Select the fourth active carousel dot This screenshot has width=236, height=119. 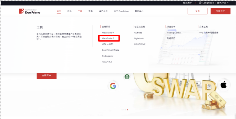(128, 110)
